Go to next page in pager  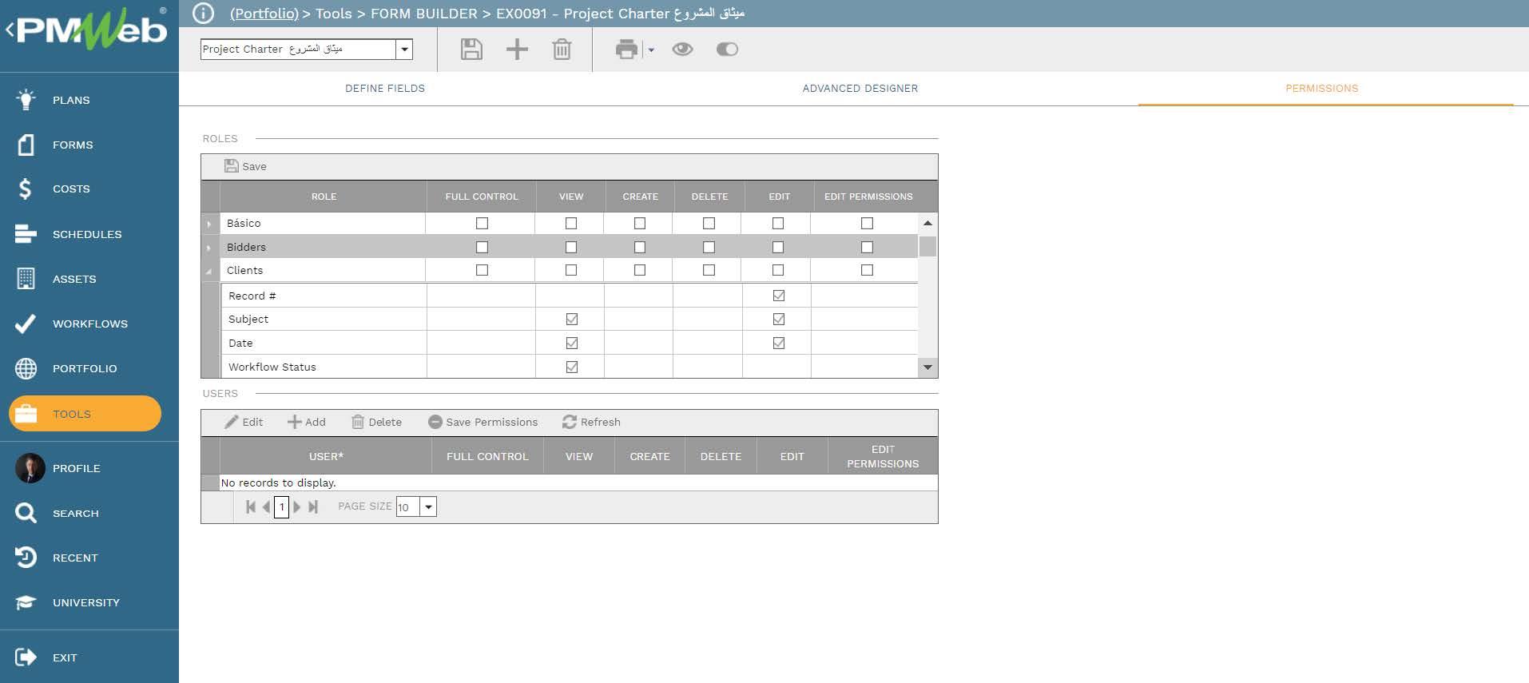pyautogui.click(x=297, y=506)
